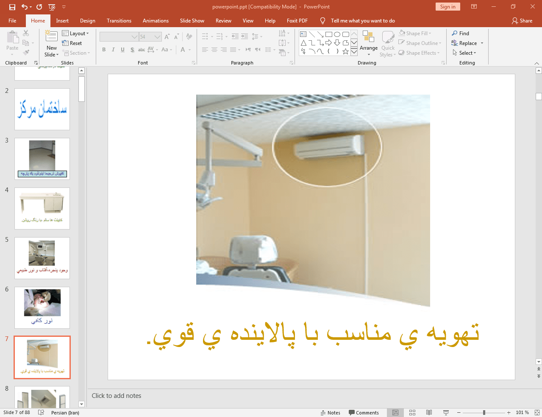Expand the shapes gallery More arrow

click(354, 52)
